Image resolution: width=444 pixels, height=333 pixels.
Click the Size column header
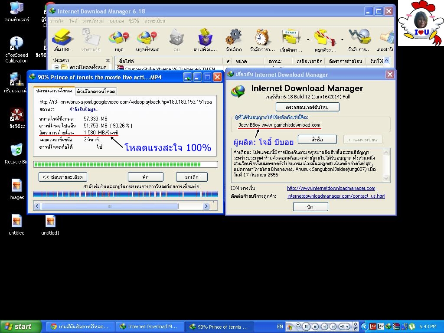[248, 61]
